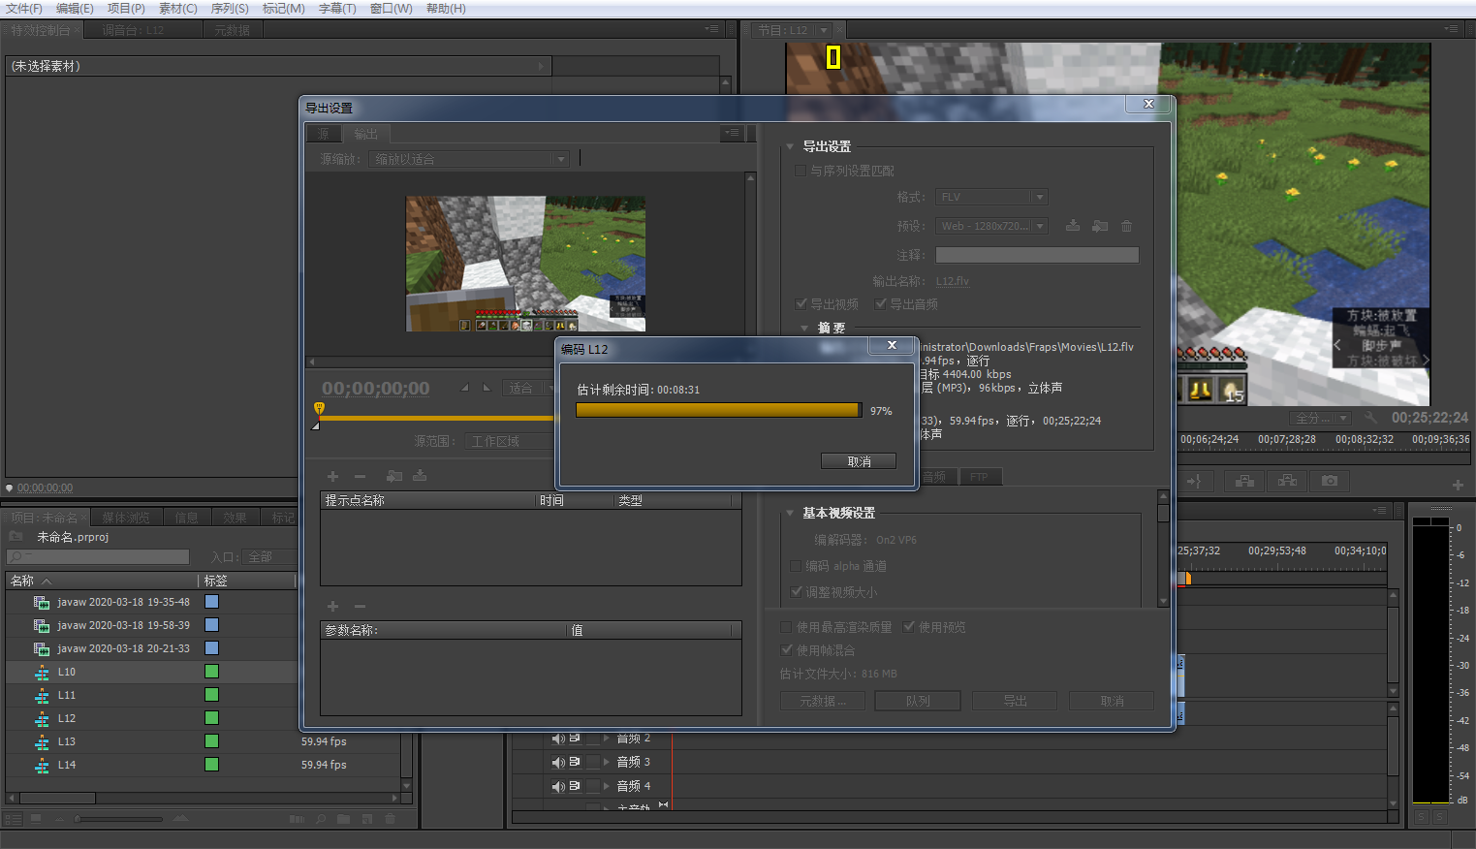Click the set in point triangle icon
1476x849 pixels.
click(464, 388)
